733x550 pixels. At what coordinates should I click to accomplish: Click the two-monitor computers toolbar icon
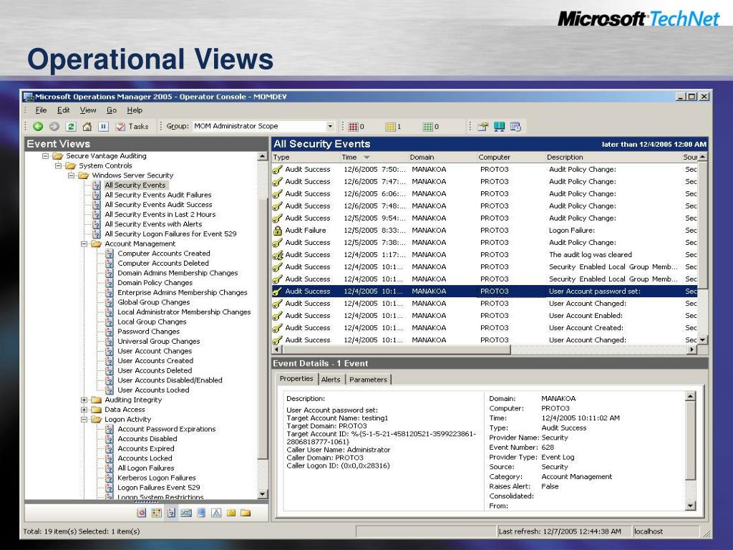click(499, 126)
